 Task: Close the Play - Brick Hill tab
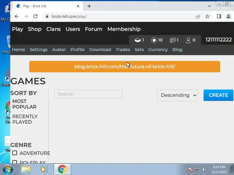coord(78,6)
